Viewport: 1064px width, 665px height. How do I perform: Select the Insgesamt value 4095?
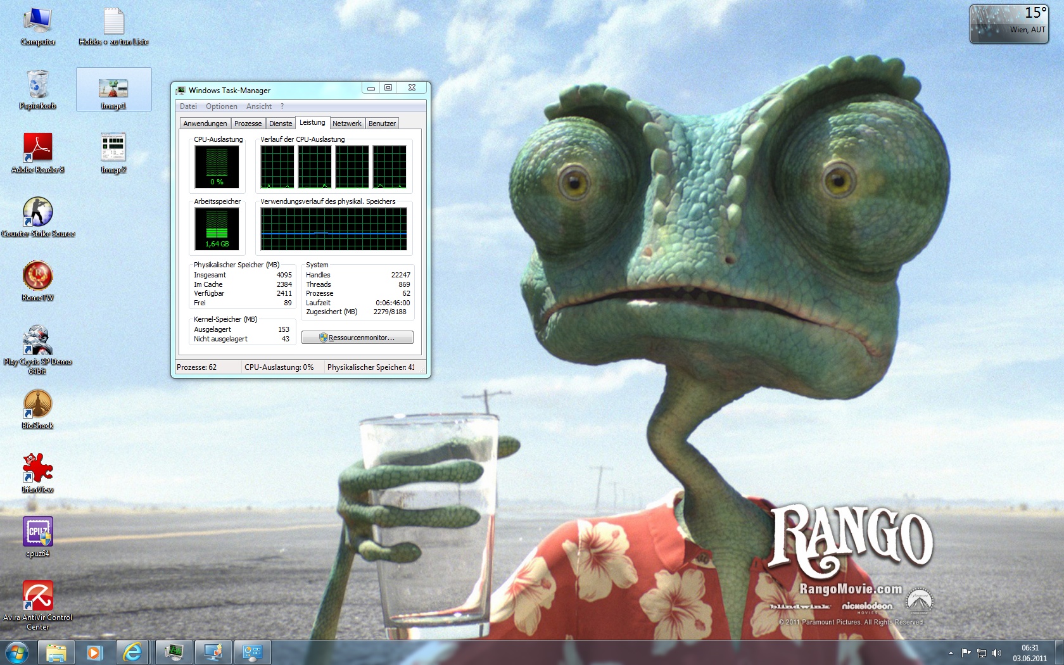[x=284, y=275]
